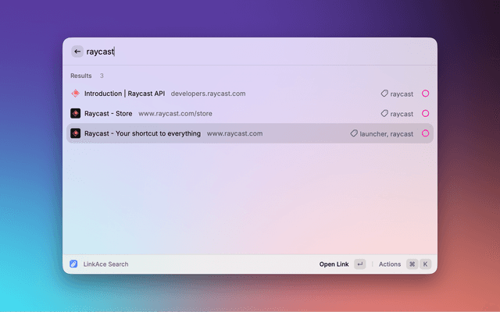Select 'Raycast - Your shortcut to everything' title
Viewport: 500px width, 312px height.
142,133
